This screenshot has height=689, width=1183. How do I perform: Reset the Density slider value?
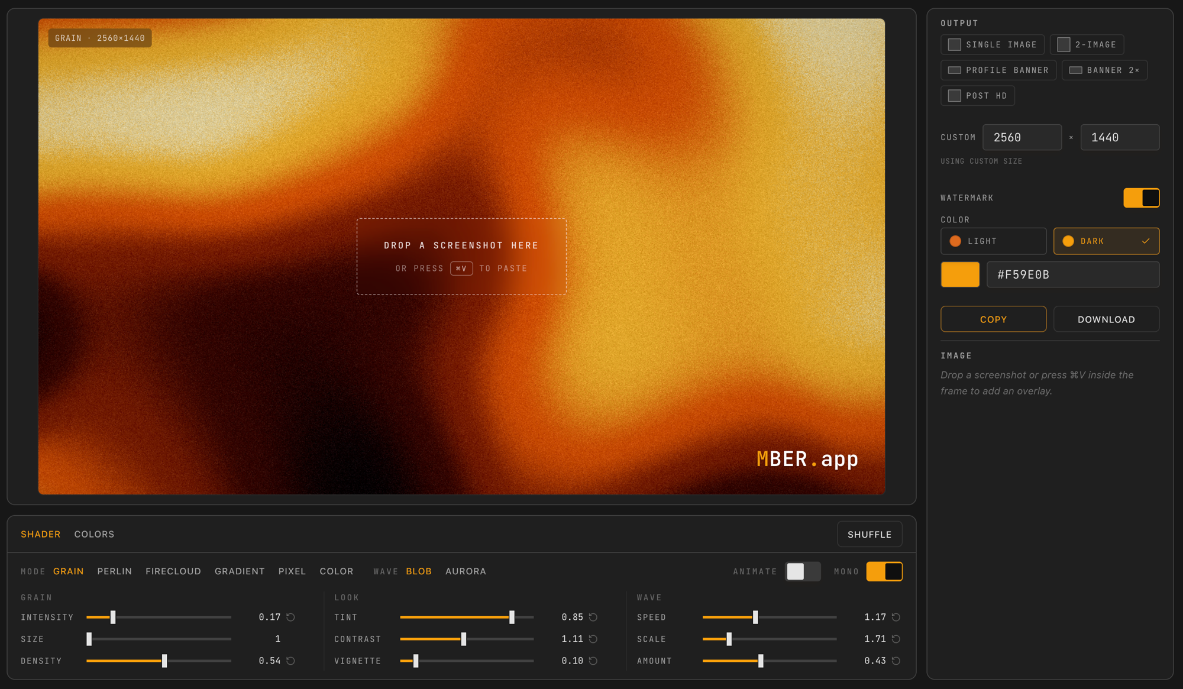[290, 661]
